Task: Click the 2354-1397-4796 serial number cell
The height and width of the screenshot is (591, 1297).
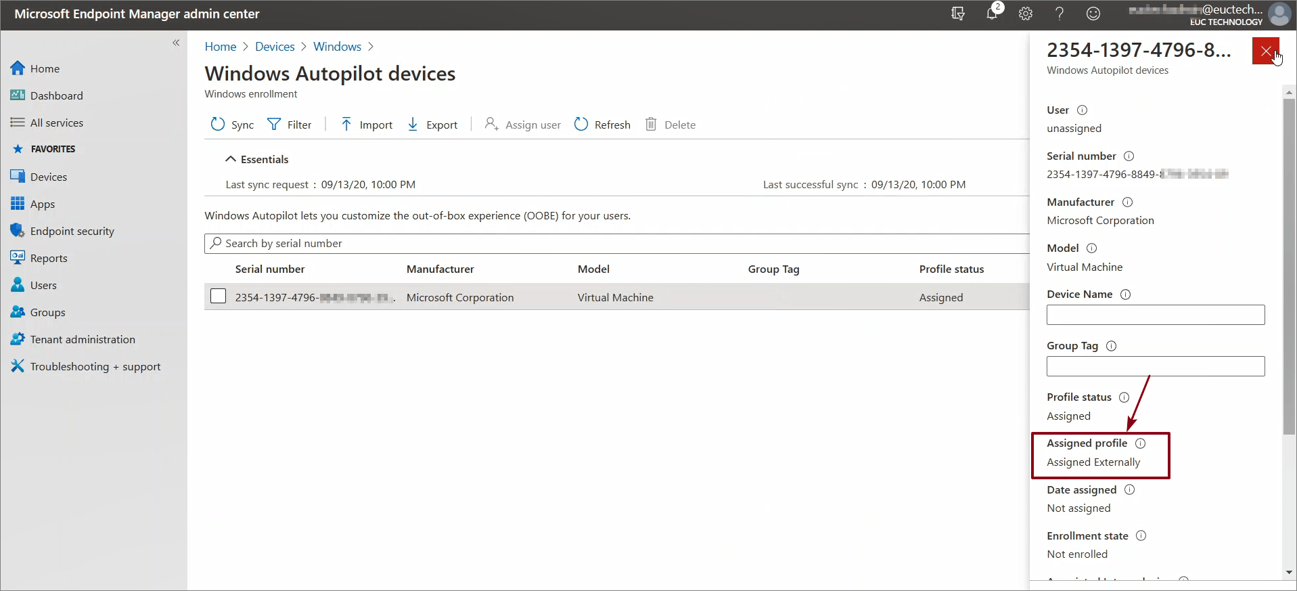Action: click(315, 297)
